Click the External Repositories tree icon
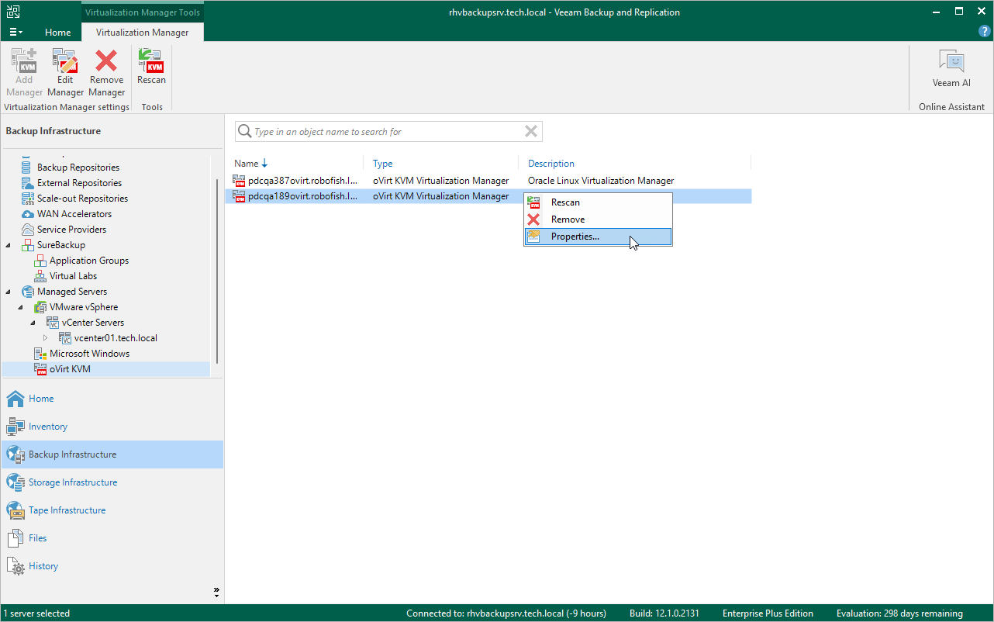 pos(28,183)
